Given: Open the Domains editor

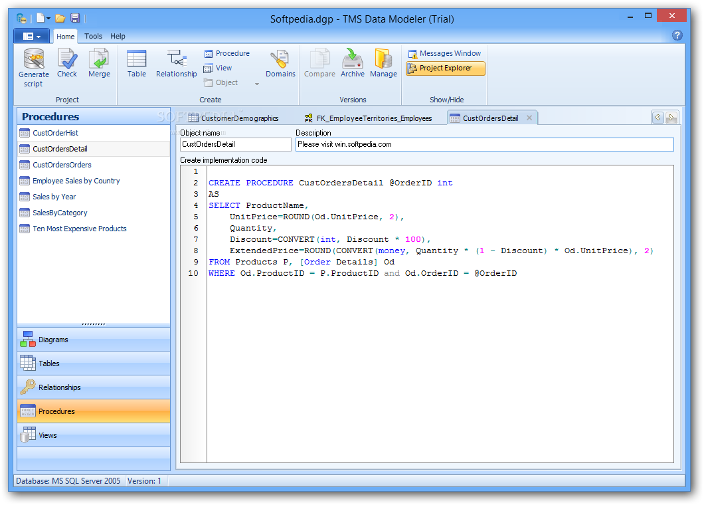Looking at the screenshot, I should (280, 63).
